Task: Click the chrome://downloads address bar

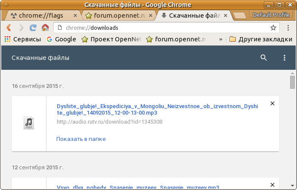Action: [x=164, y=28]
